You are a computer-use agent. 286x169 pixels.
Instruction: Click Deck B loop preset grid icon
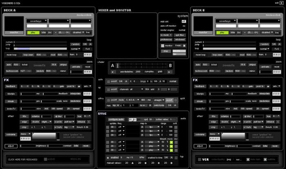[x=277, y=55]
